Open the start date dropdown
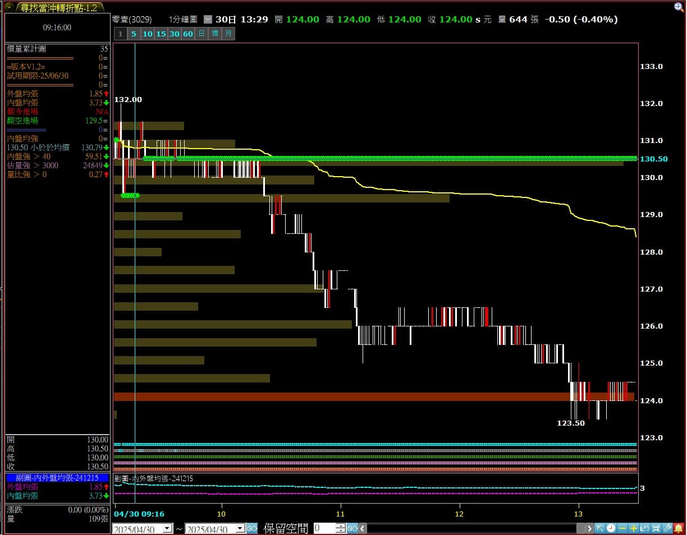 [x=167, y=528]
